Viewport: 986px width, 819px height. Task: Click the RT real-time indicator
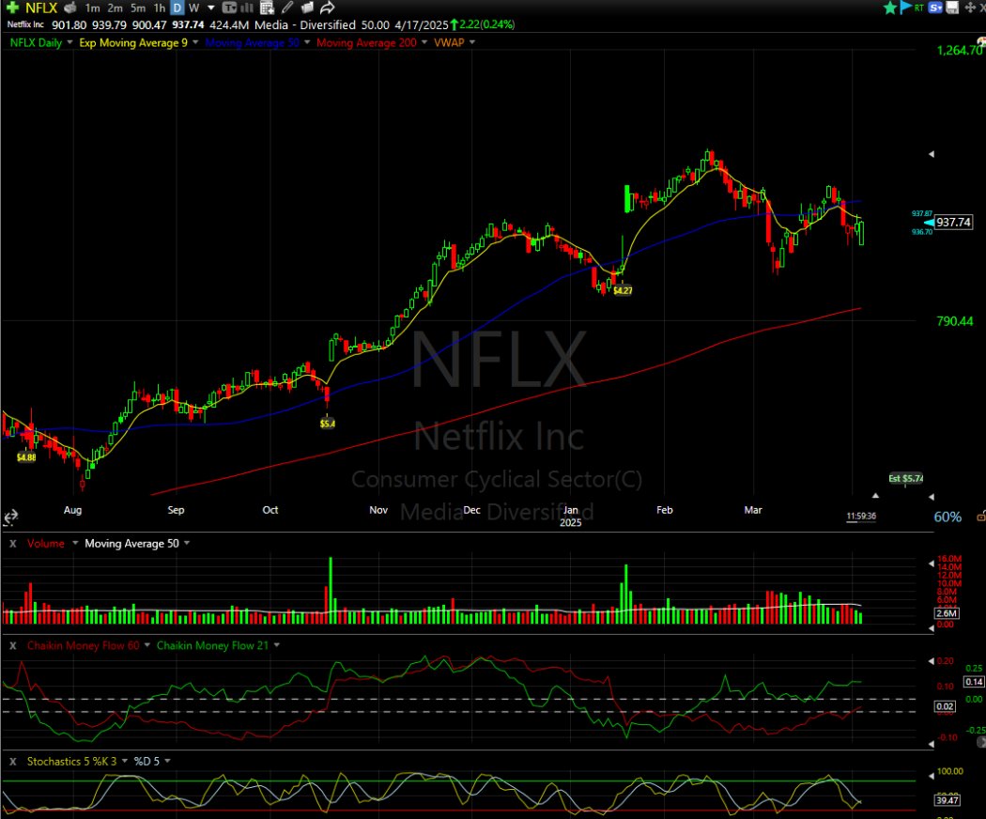pyautogui.click(x=919, y=8)
